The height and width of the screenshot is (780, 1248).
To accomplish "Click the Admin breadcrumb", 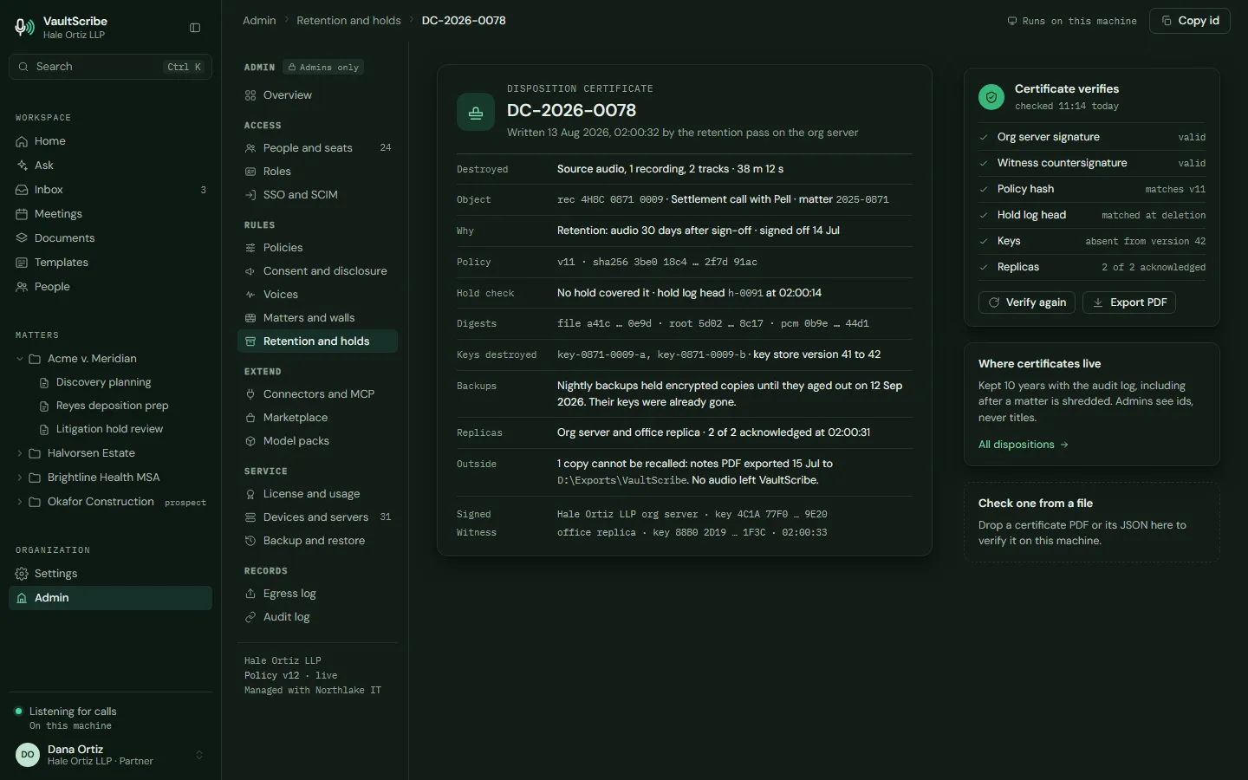I will point(259,20).
